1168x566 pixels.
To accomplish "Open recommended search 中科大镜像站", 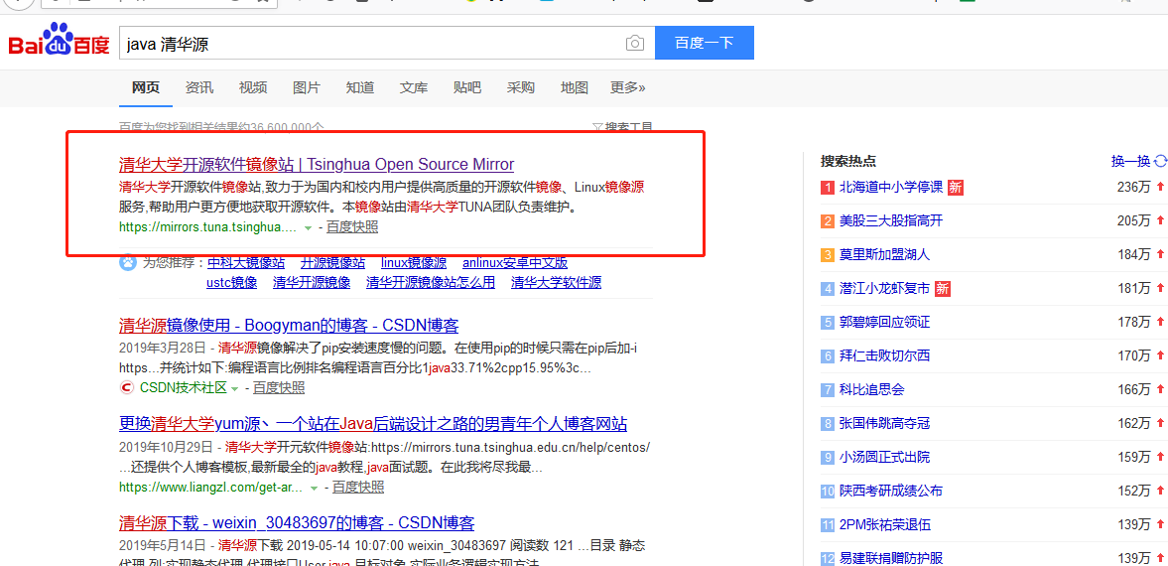I will [246, 262].
